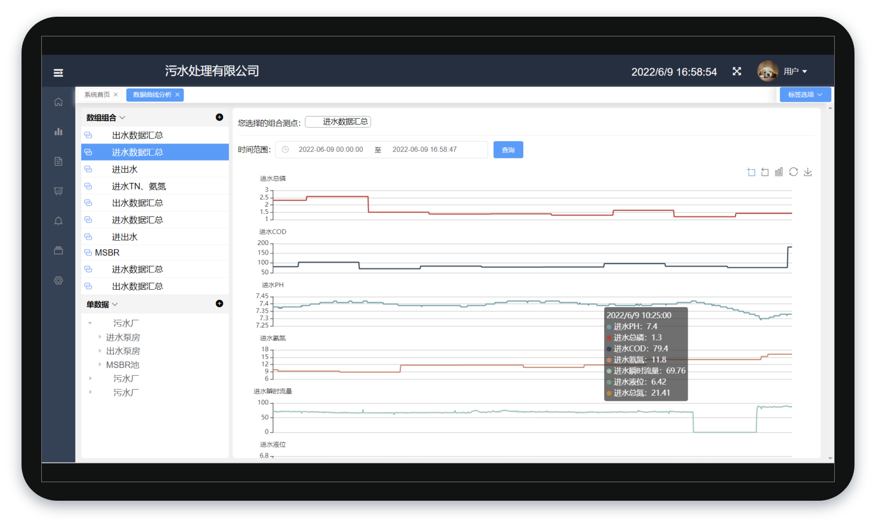Open the presentation board icon in sidebar
The height and width of the screenshot is (527, 876).
(58, 191)
